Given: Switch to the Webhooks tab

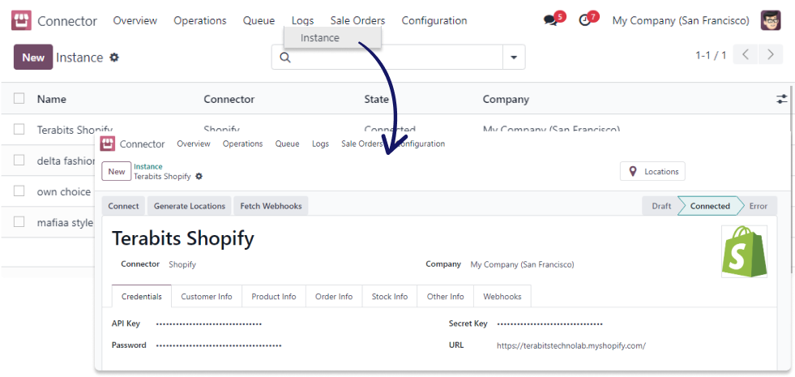Looking at the screenshot, I should coord(502,296).
